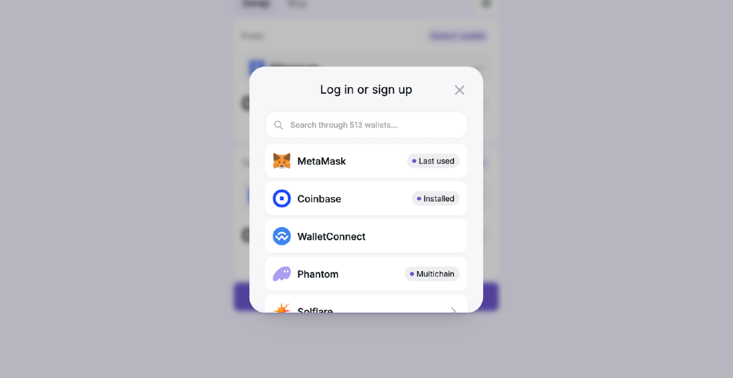This screenshot has width=733, height=378.
Task: Click the Phantom ghost icon
Action: 282,274
